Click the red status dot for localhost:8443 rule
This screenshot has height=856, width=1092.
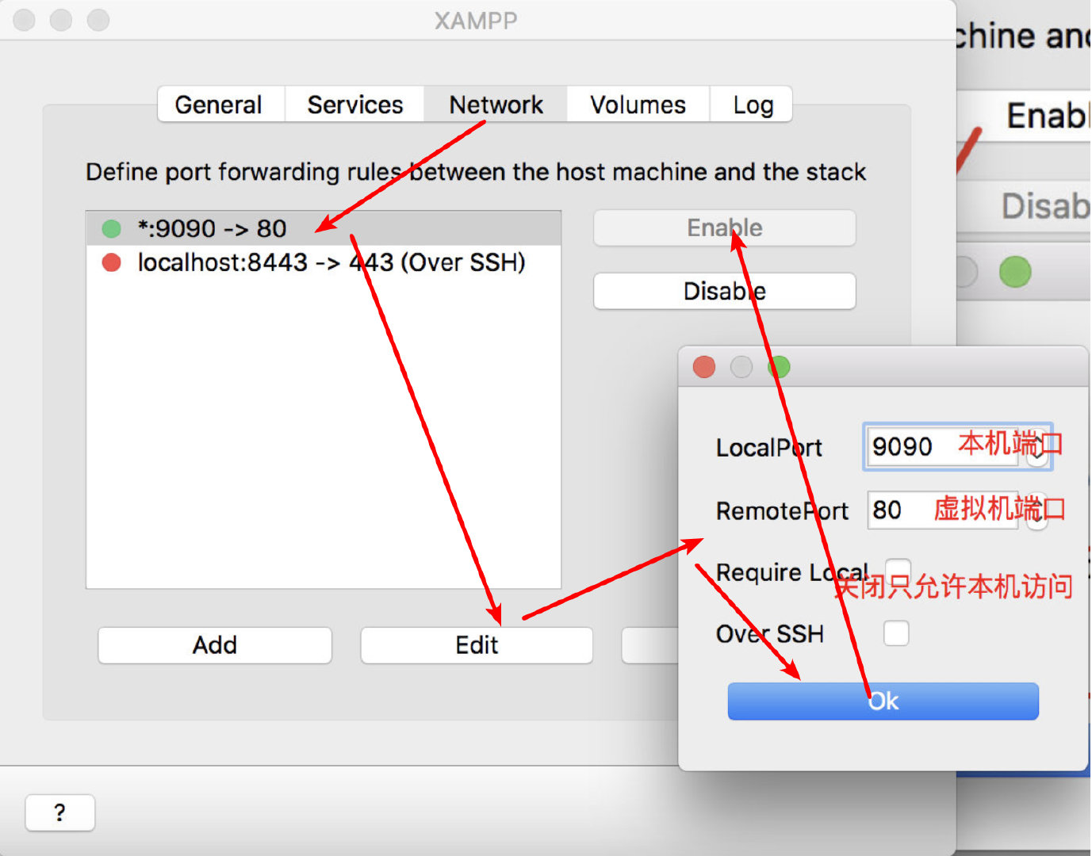tap(112, 262)
